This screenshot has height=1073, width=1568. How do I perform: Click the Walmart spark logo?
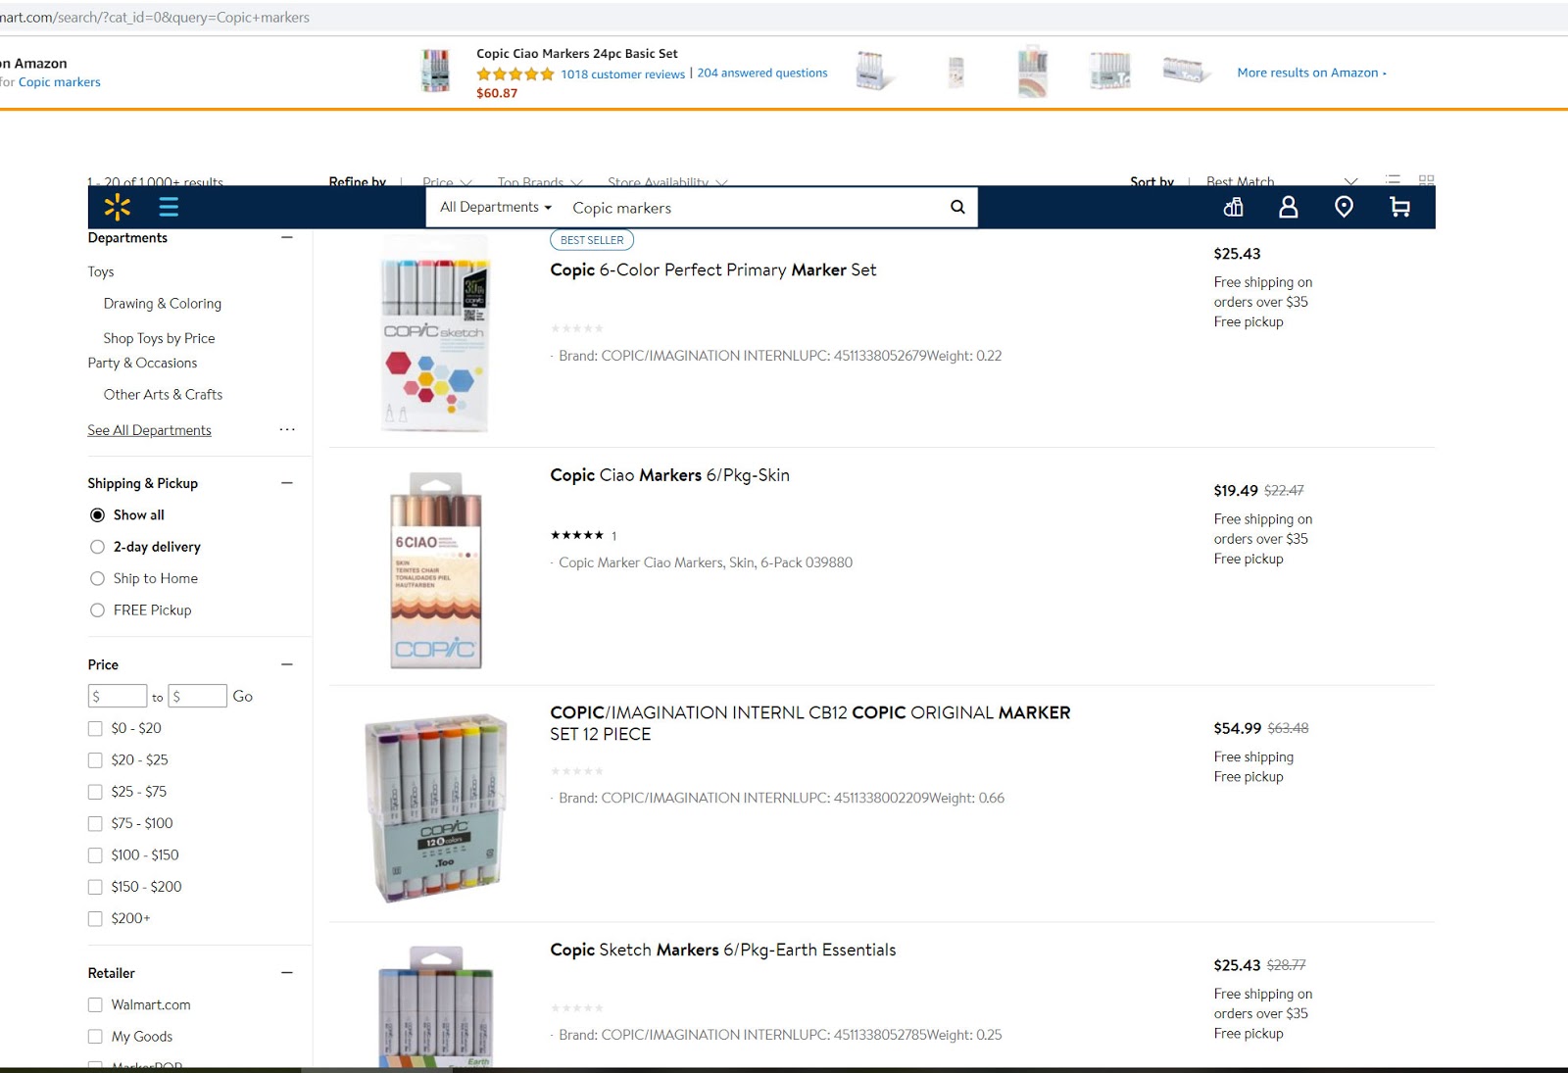coord(118,207)
